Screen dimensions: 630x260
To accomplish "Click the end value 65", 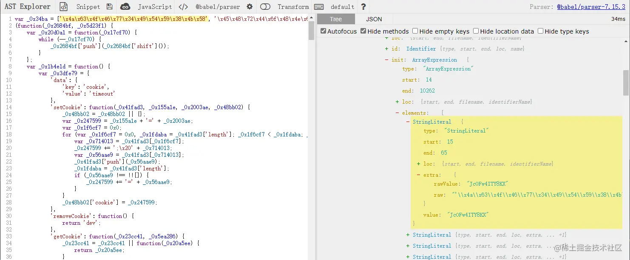I will point(444,153).
